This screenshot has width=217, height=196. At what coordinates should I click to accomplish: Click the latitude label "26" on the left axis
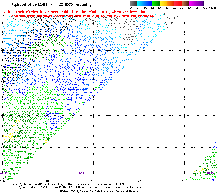point(2,82)
